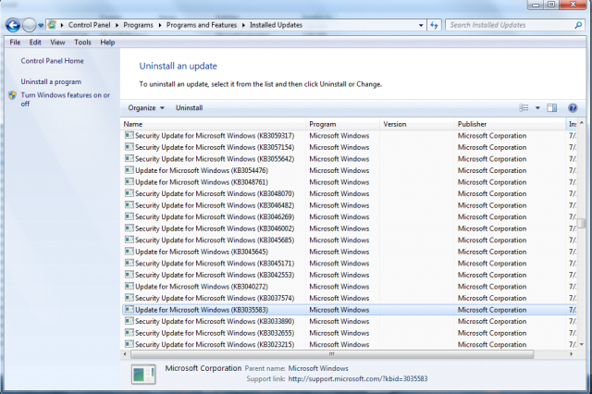592x394 pixels.
Task: Click the Control Panel icon in address bar
Action: coord(52,25)
